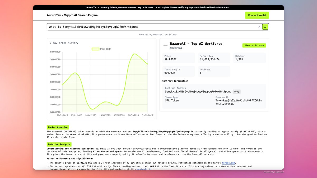Click the Market Performance and Significance subheading
The image size is (317, 178).
70,158
